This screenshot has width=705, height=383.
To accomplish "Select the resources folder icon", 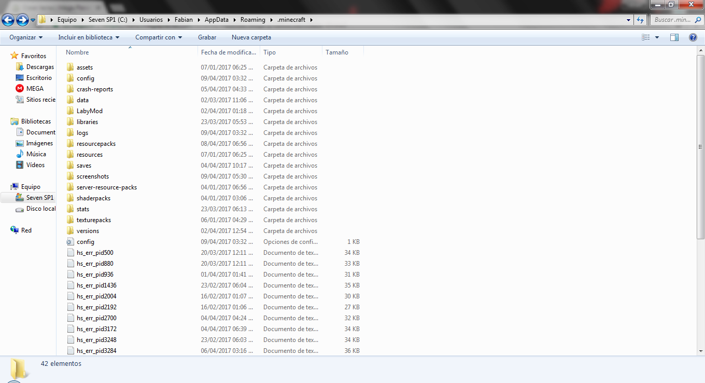I will pyautogui.click(x=70, y=155).
